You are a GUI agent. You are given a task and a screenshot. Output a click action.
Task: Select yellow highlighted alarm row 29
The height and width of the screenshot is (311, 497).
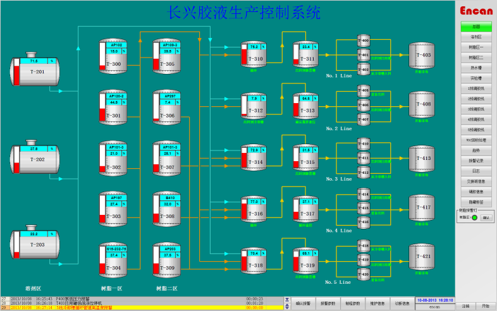[x=142, y=307]
